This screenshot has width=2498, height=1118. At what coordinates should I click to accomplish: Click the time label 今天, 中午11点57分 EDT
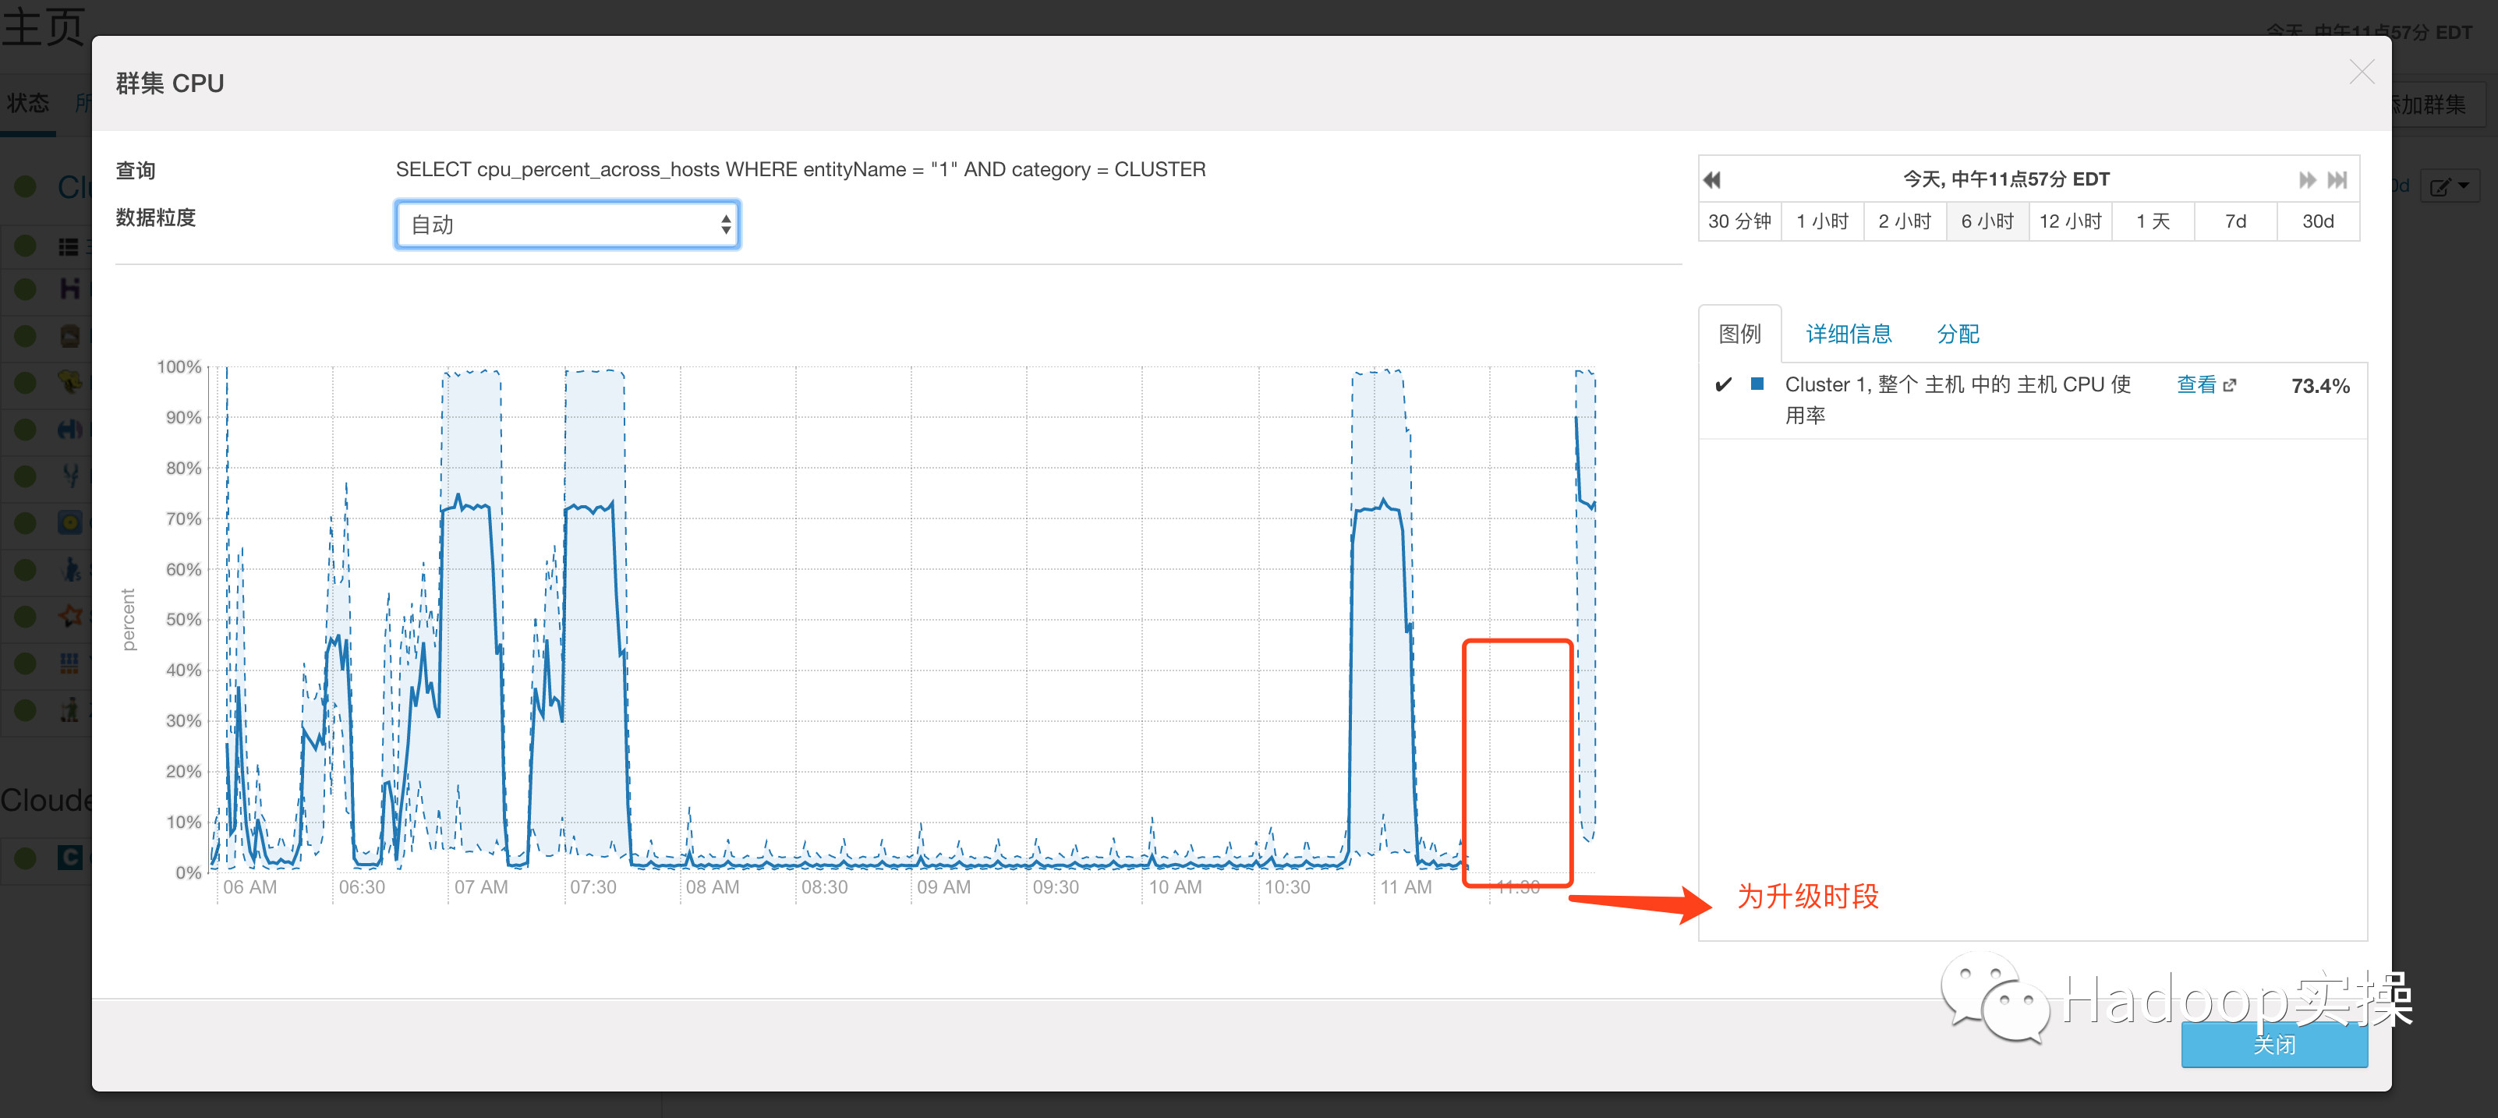click(2005, 179)
